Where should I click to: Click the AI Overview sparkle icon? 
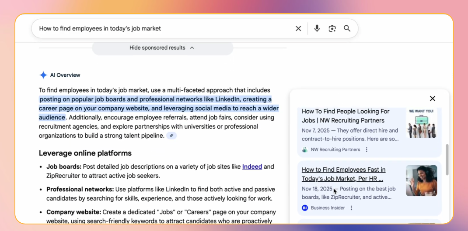[43, 75]
